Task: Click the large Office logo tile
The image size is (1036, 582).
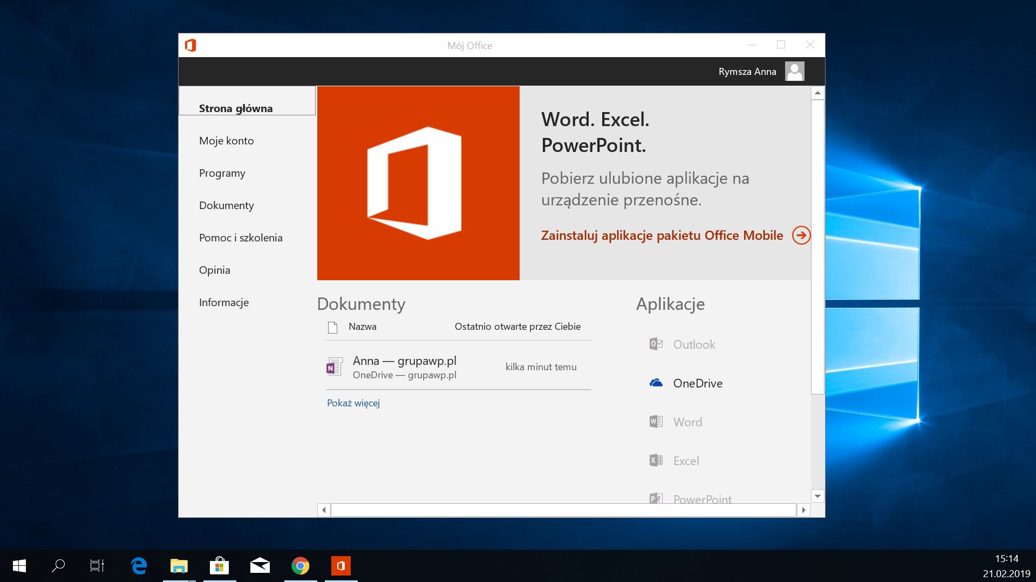Action: (x=418, y=183)
